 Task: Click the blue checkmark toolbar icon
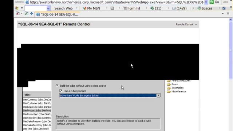point(224,8)
